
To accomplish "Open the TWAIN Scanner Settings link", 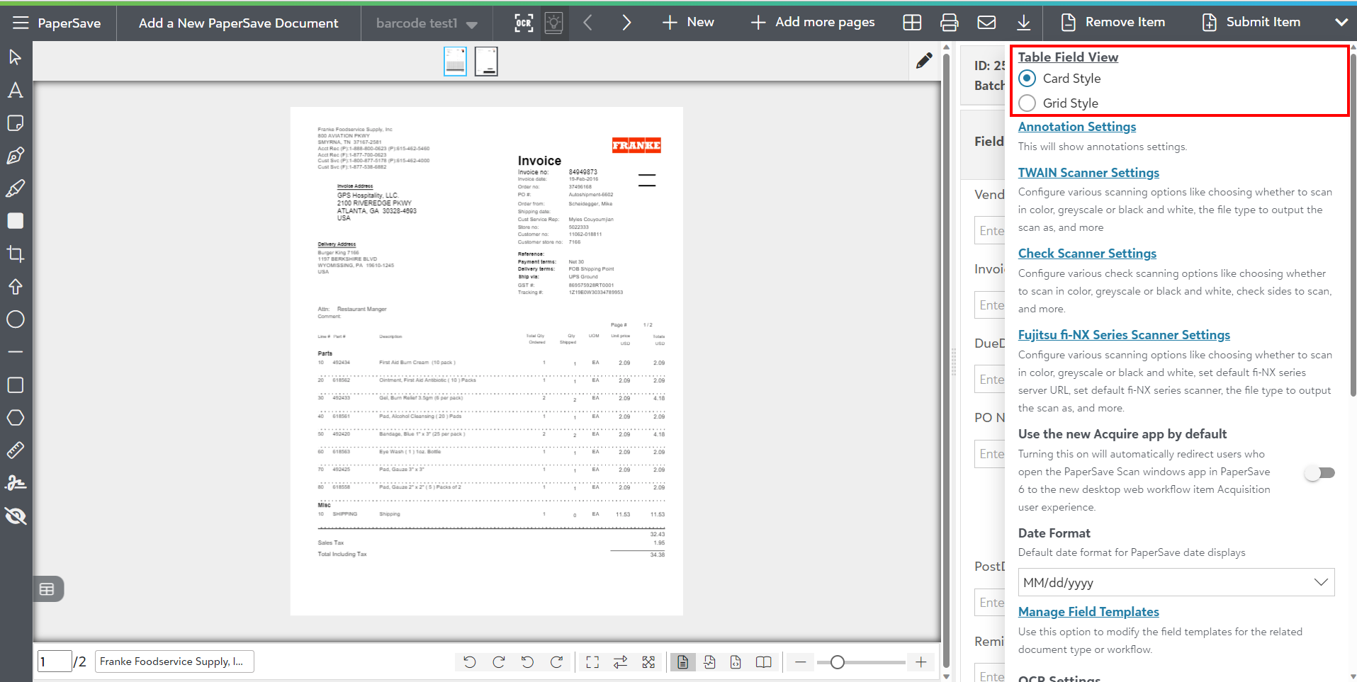I will pyautogui.click(x=1088, y=173).
